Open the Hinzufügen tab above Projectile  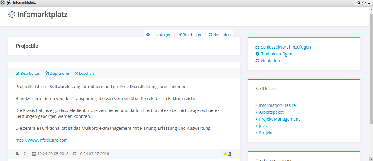159,35
